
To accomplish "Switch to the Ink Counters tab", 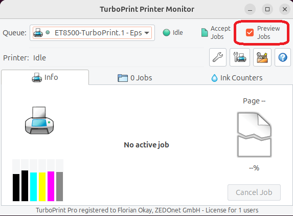I will [237, 78].
